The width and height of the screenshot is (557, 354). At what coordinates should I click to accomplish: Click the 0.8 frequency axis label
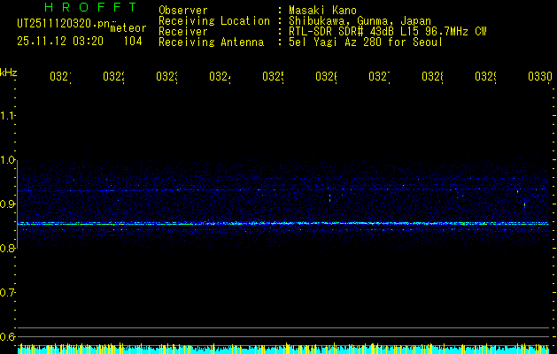pos(7,248)
